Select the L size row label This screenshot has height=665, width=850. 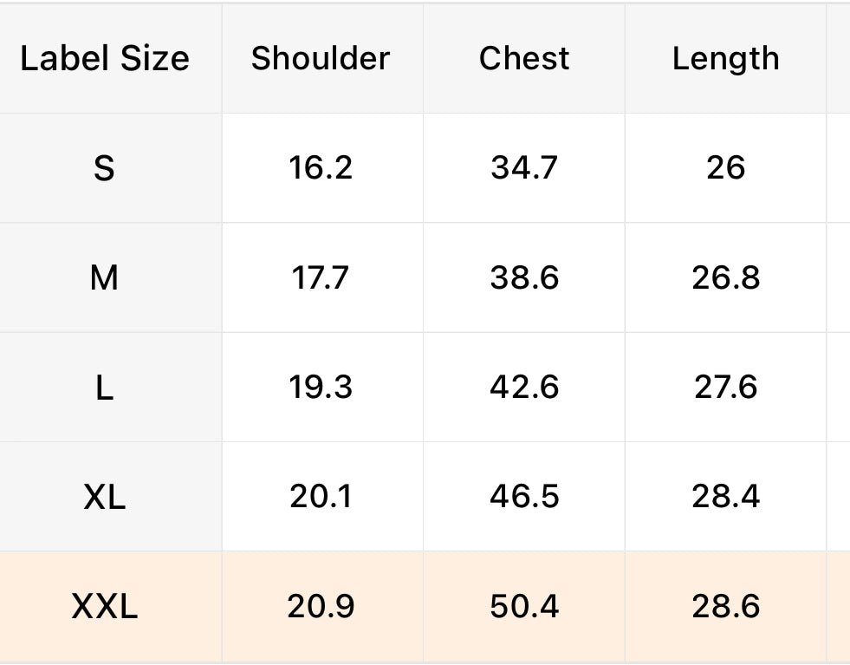pos(105,388)
